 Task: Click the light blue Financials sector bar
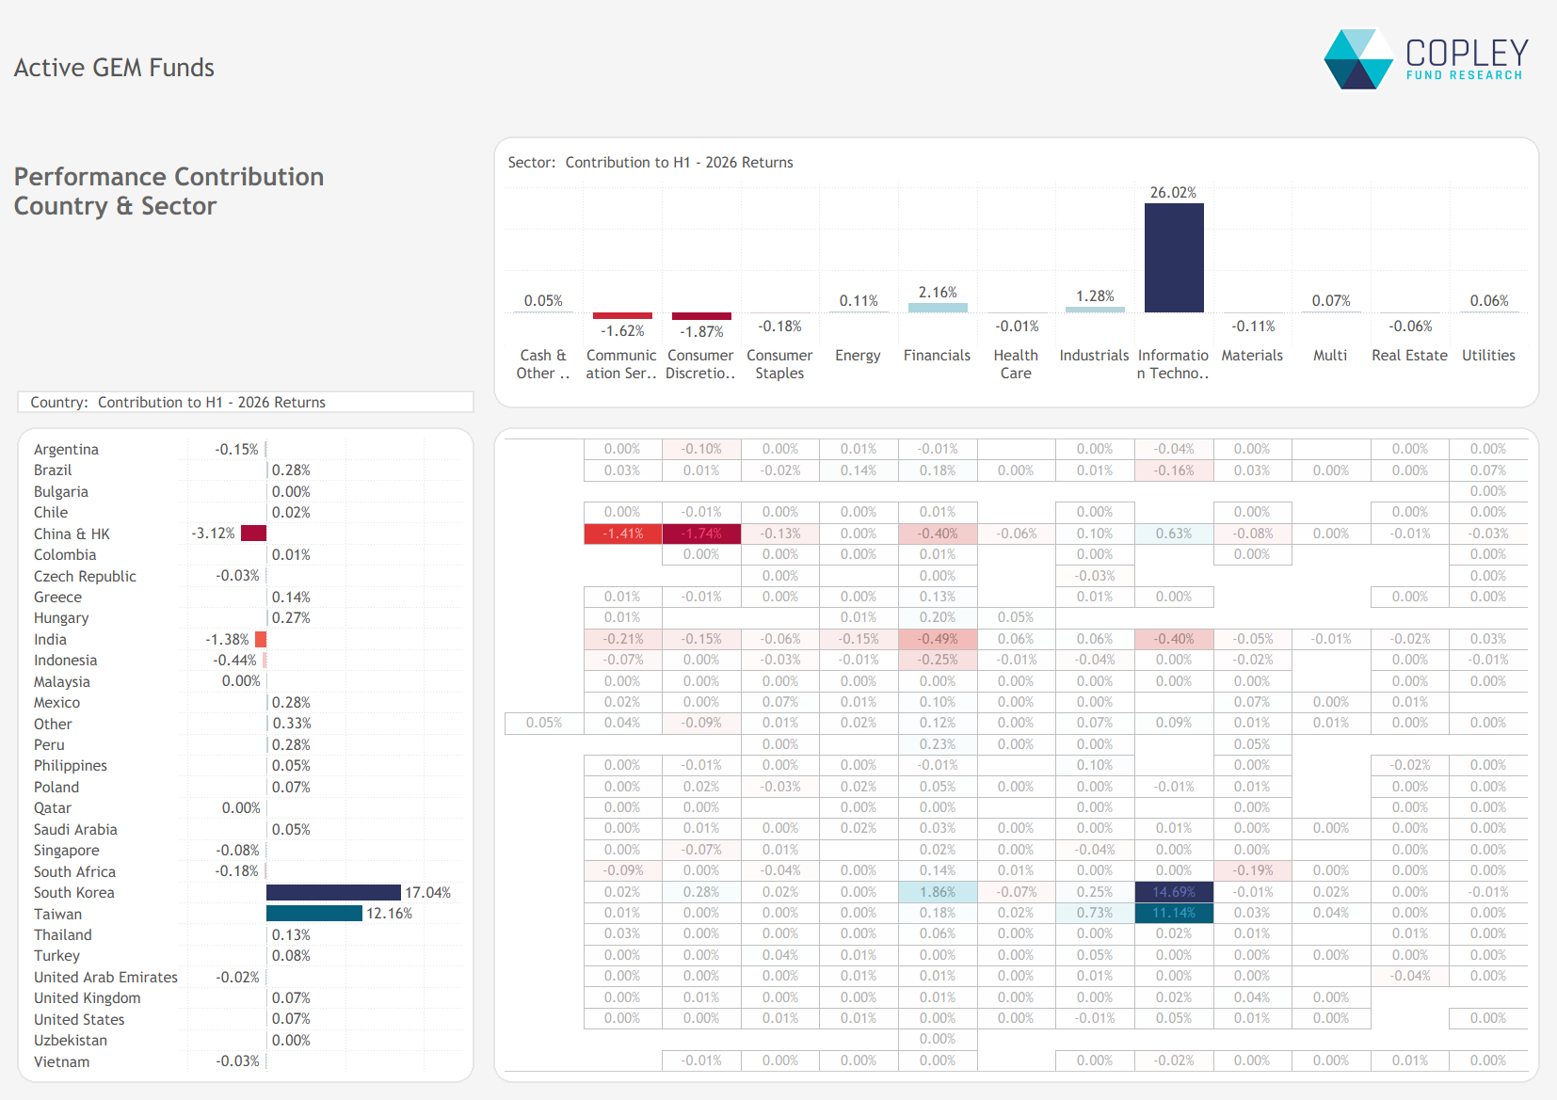(938, 308)
